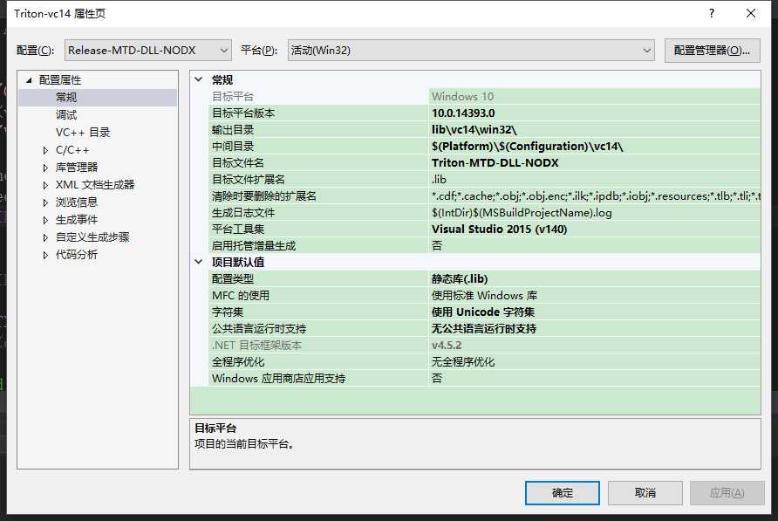Image resolution: width=778 pixels, height=521 pixels.
Task: Select the 全程序优化 property name
Action: click(237, 361)
